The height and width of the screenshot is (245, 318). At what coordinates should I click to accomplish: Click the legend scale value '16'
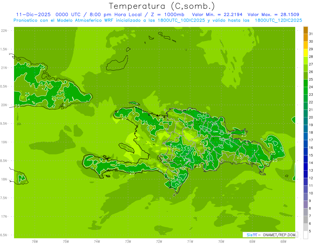(x=311, y=148)
